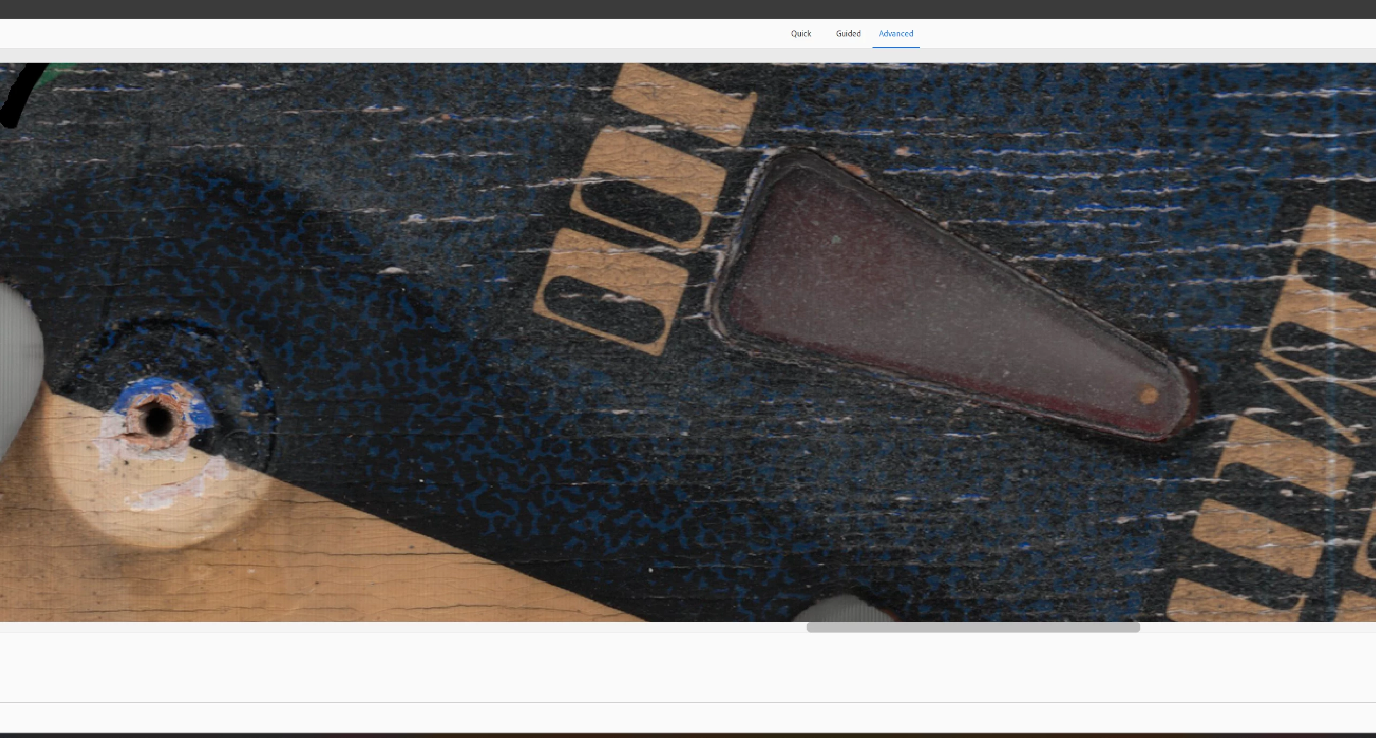Select the Advanced mode tab
The height and width of the screenshot is (738, 1376).
click(x=896, y=33)
